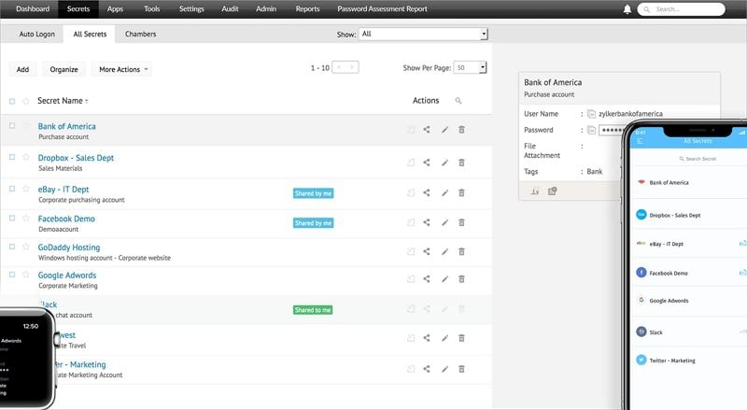Check the GoDaddy Hosting checkbox
The image size is (747, 410).
pyautogui.click(x=12, y=247)
